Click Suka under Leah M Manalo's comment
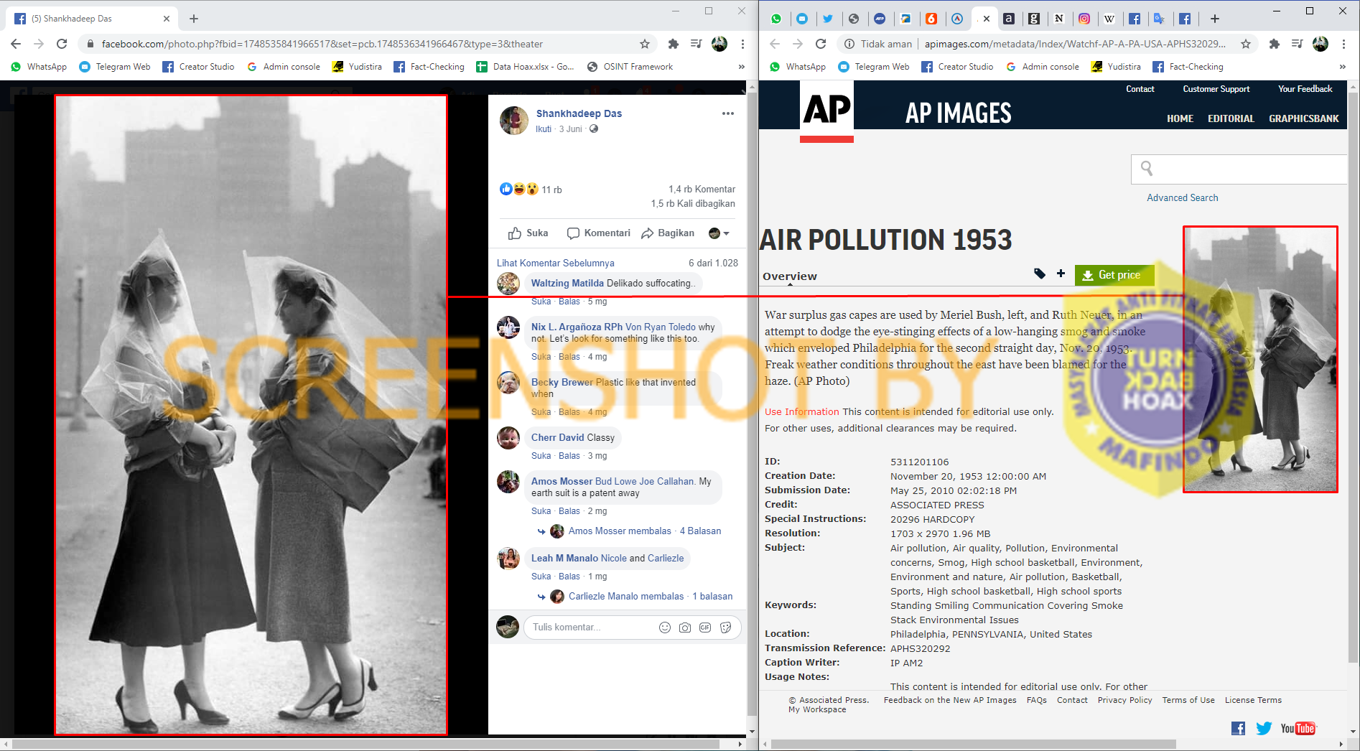 [x=541, y=577]
